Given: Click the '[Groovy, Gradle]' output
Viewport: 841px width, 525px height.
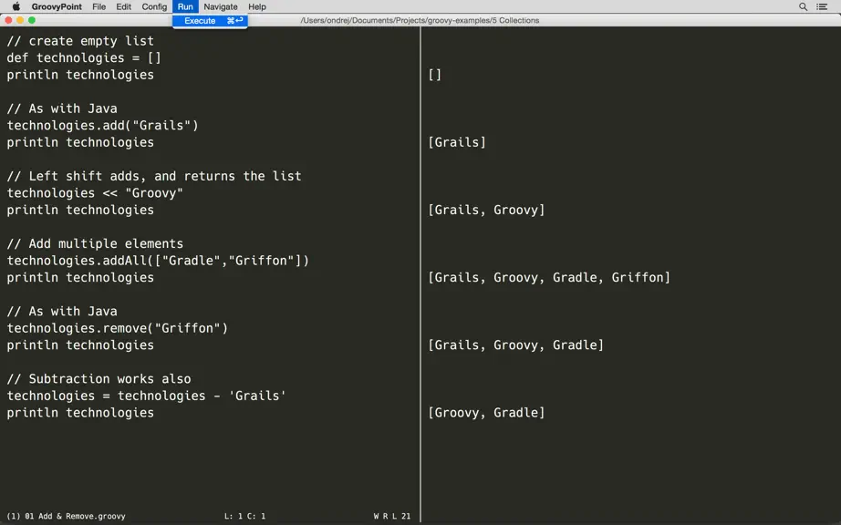Looking at the screenshot, I should coord(486,413).
